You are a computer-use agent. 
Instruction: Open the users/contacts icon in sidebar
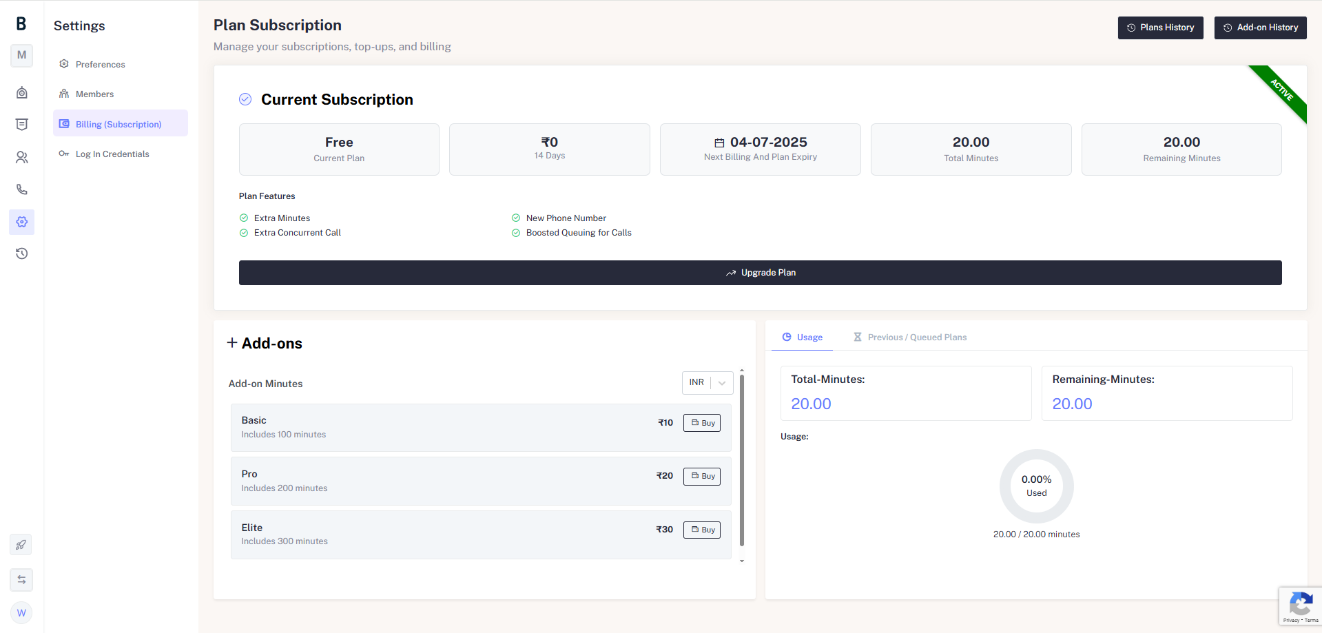[22, 158]
